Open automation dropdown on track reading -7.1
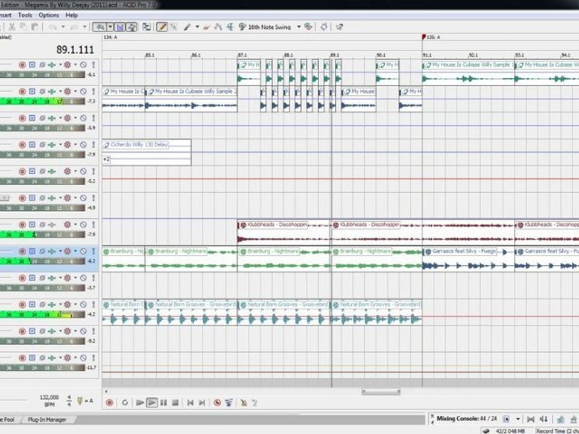The width and height of the screenshot is (579, 434). (x=75, y=92)
